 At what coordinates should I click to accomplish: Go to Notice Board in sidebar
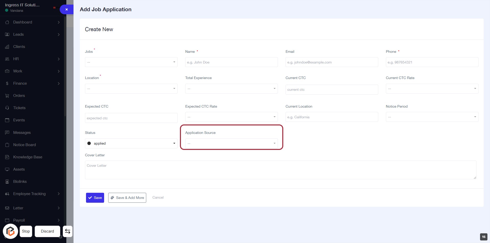(x=24, y=145)
